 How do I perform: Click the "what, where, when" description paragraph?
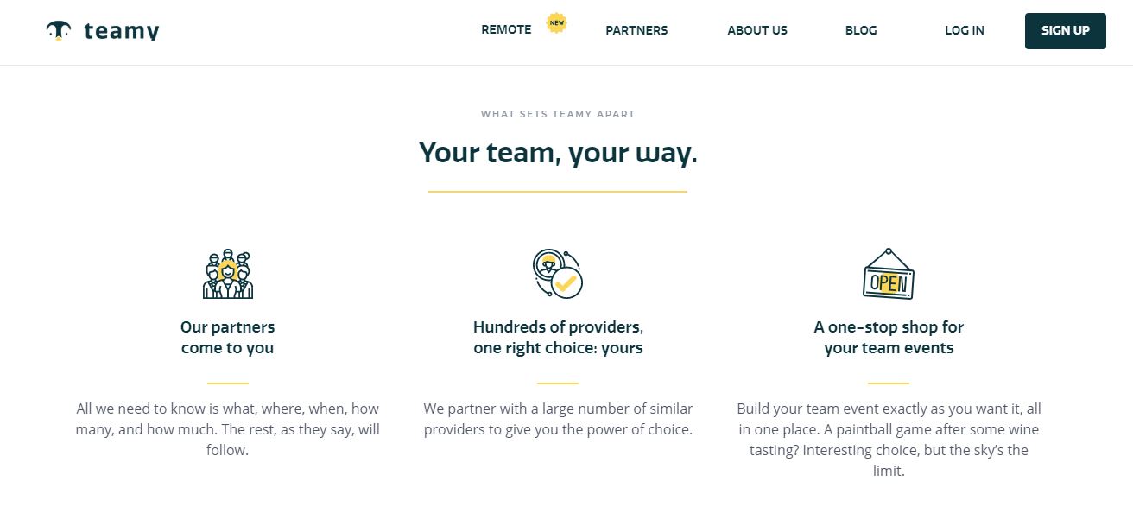click(x=228, y=429)
